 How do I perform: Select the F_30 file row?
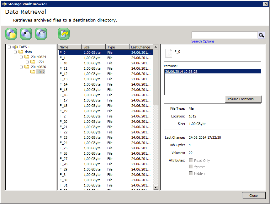tap(106, 180)
